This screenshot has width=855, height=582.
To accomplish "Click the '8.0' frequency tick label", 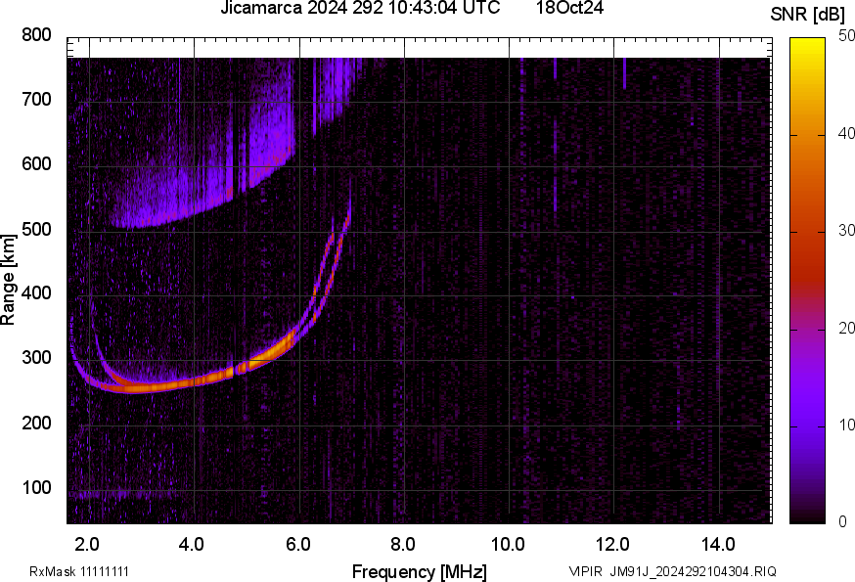I will click(x=402, y=545).
